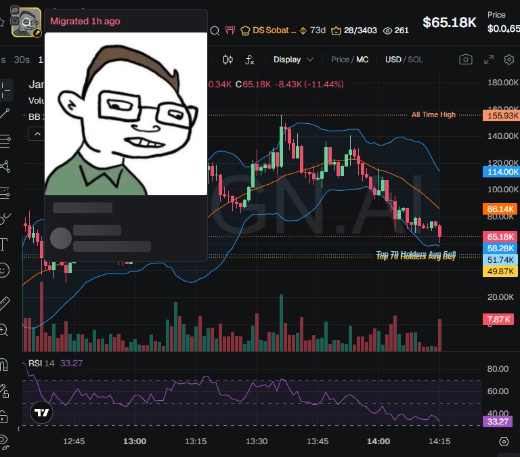Viewport: 520px width, 457px height.
Task: Click the search magnifier next to DS Sobat
Action: click(215, 31)
